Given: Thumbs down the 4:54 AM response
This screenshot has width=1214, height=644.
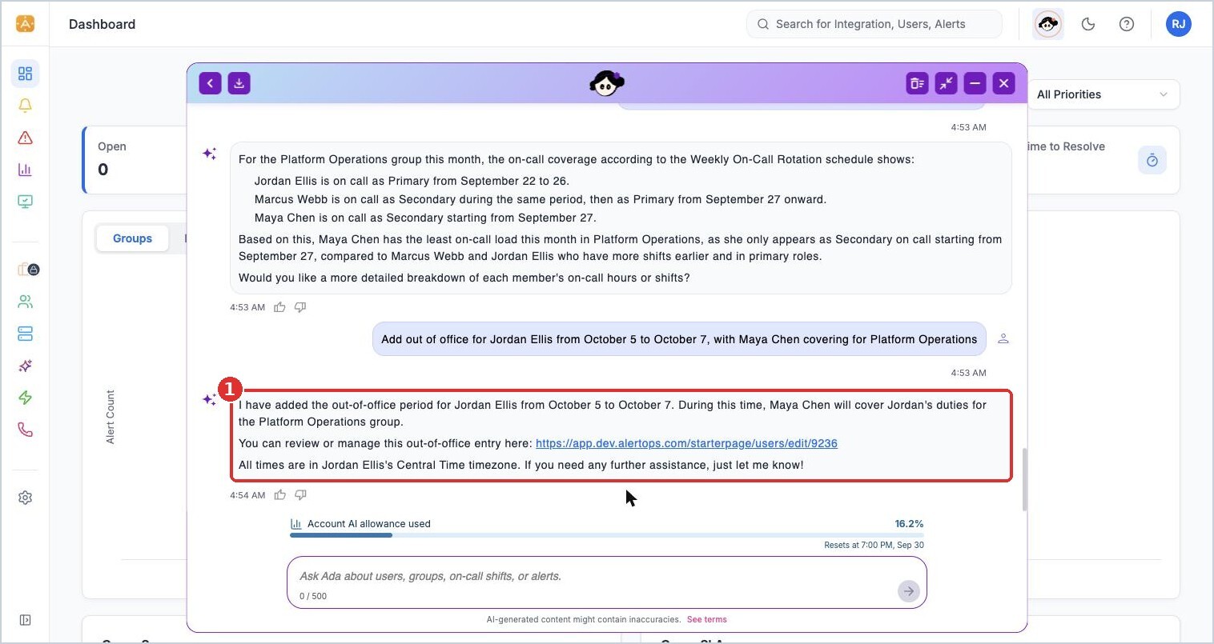Looking at the screenshot, I should pyautogui.click(x=300, y=495).
